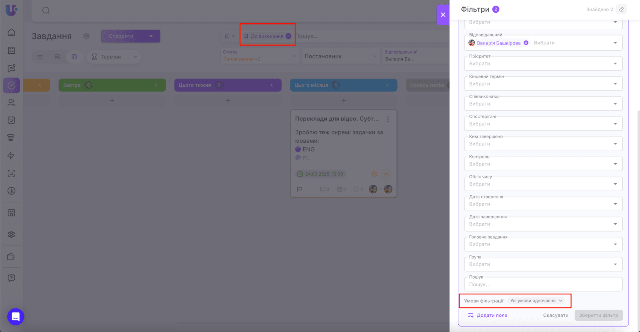Add a task under Цього місяця column
Viewport: 640px width, 332px height.
pos(344,100)
